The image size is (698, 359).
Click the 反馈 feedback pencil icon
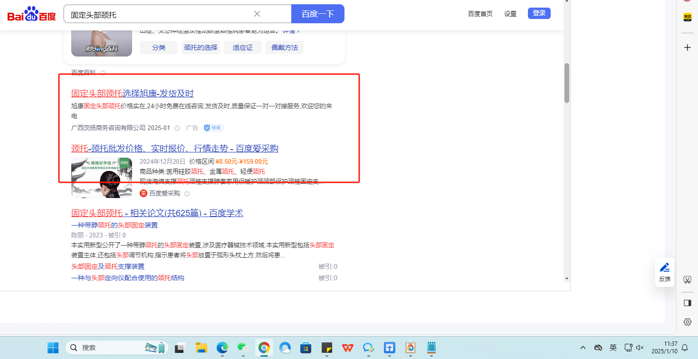665,267
